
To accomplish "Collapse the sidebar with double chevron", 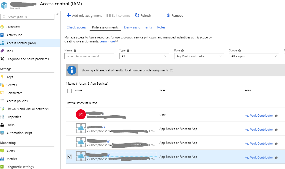I will point(57,14).
